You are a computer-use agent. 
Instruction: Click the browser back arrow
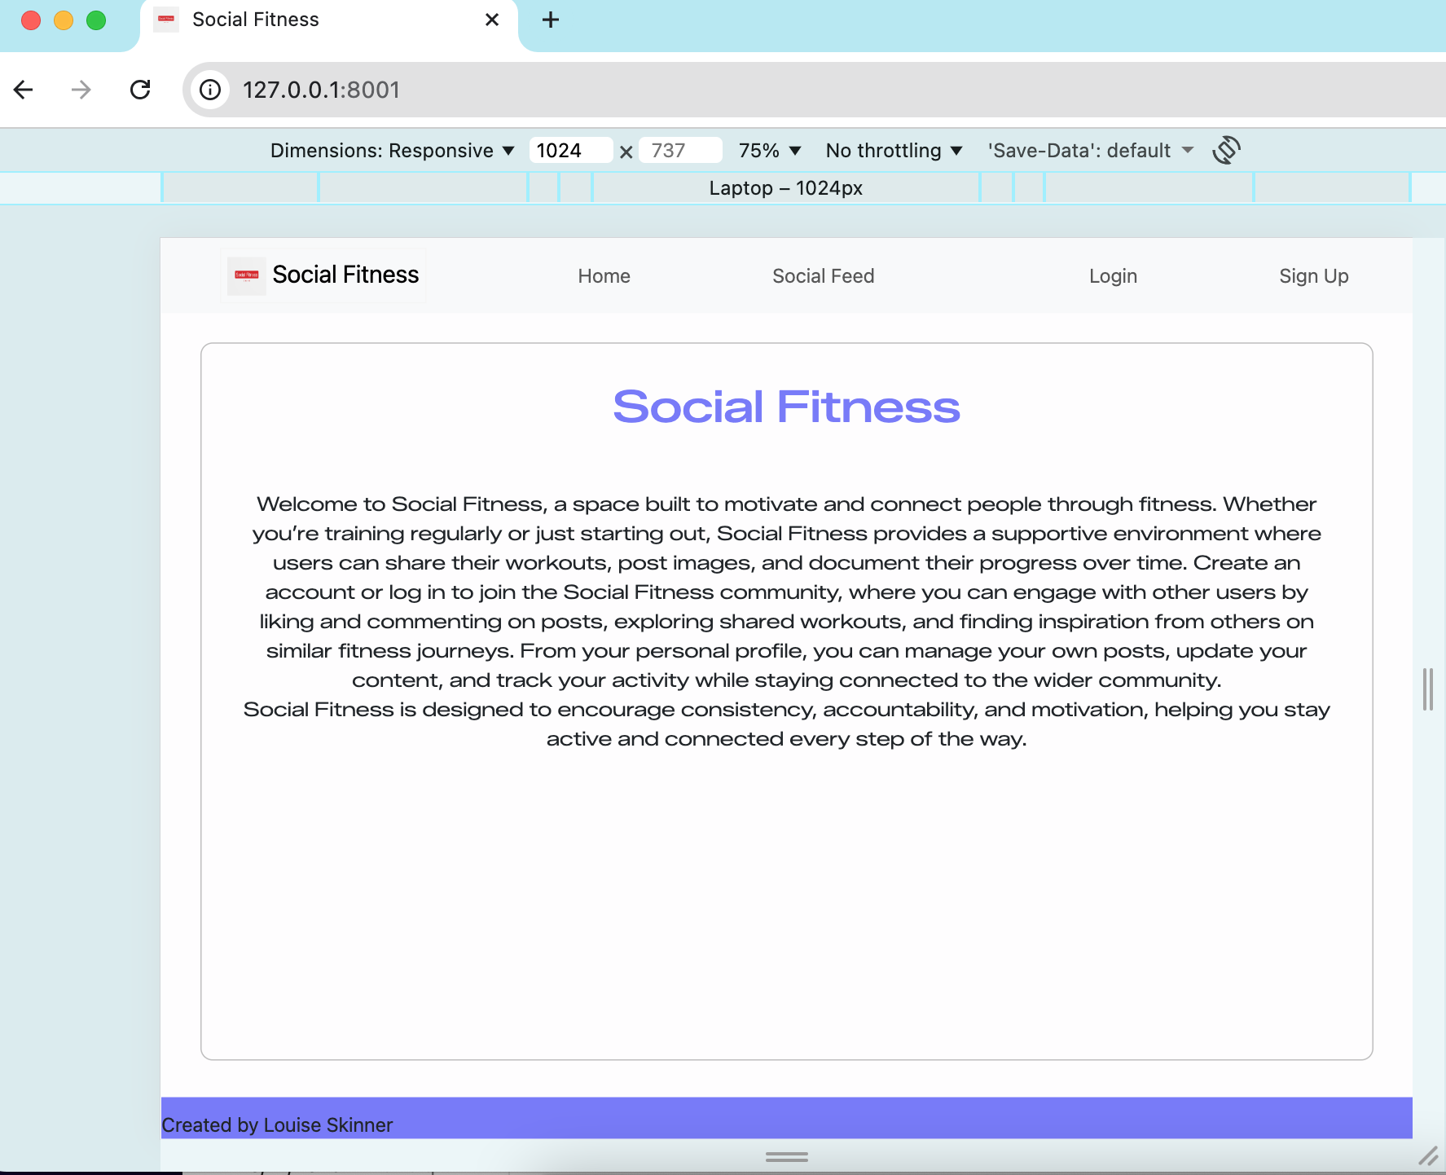point(23,90)
